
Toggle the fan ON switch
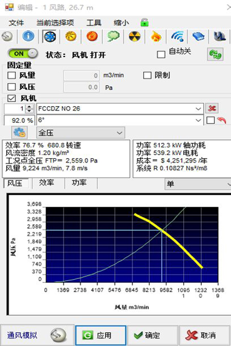23,54
